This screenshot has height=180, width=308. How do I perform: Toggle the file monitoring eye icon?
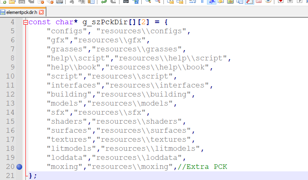[x=268, y=2]
